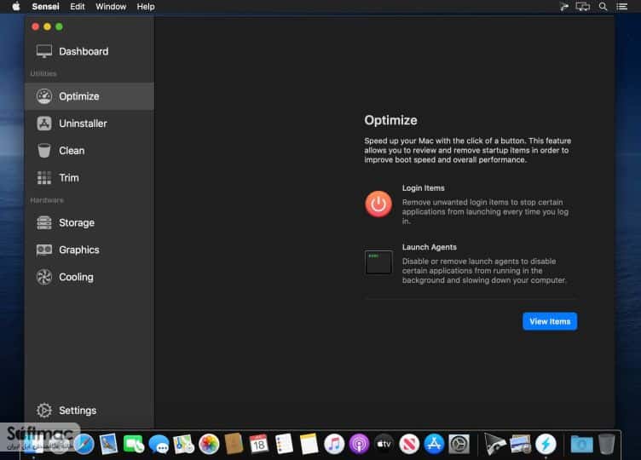Screen dimensions: 641x460
Task: Open the Graphics hardware section
Action: 90,250
